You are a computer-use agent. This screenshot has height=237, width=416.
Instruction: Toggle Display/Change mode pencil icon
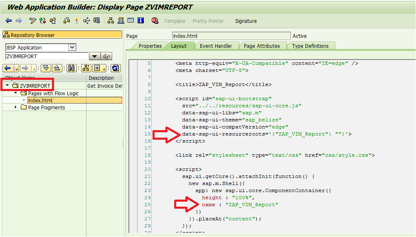[x=33, y=21]
